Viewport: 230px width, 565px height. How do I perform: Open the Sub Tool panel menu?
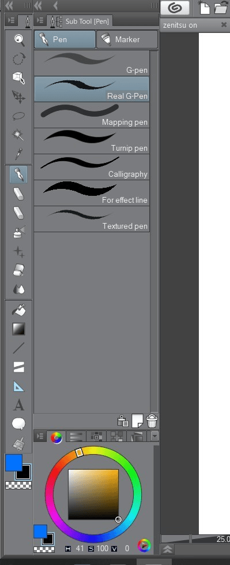click(40, 21)
